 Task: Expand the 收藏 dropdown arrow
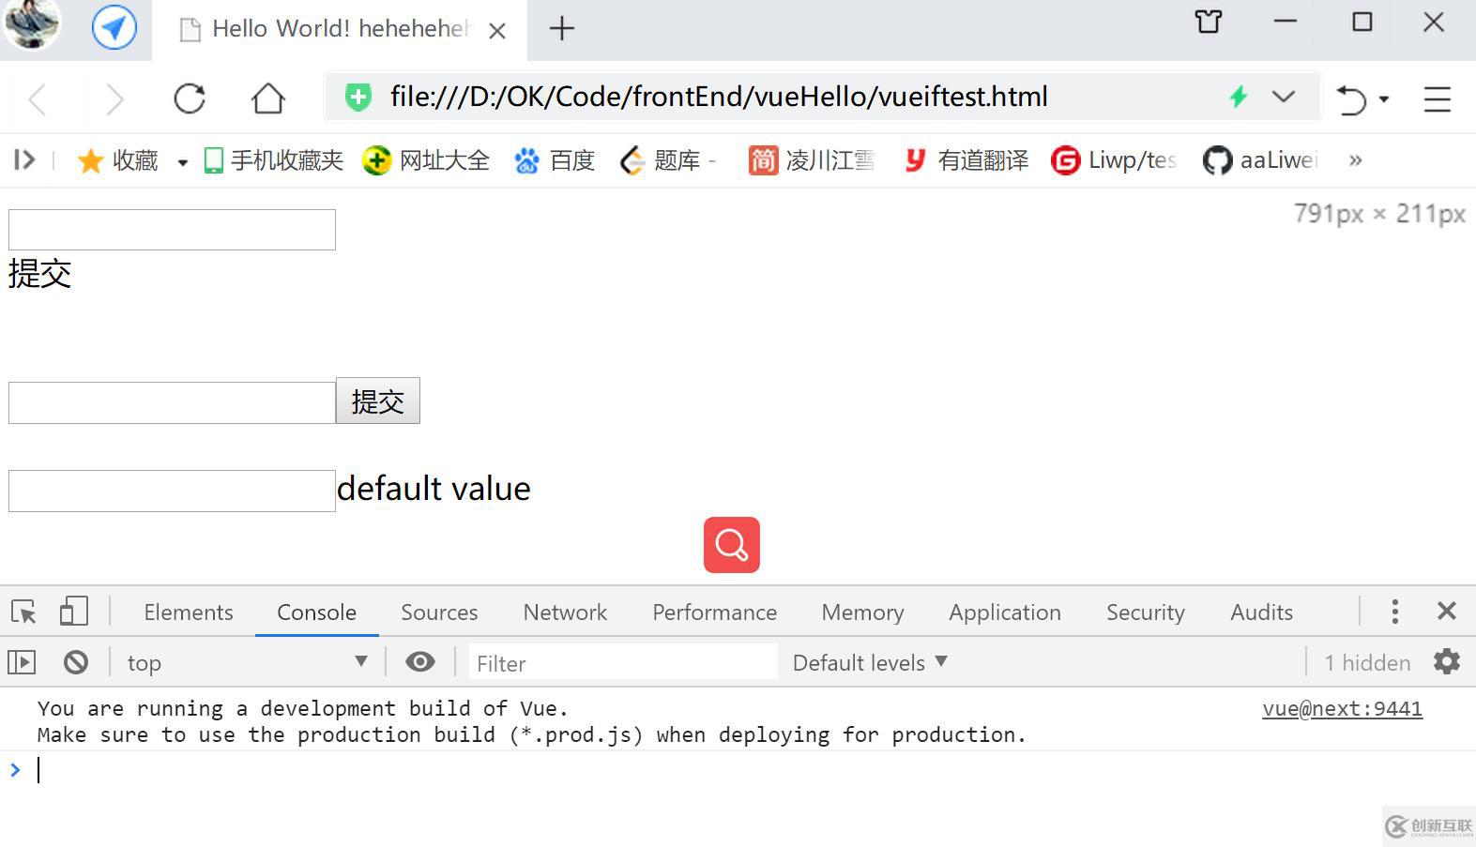pos(182,162)
